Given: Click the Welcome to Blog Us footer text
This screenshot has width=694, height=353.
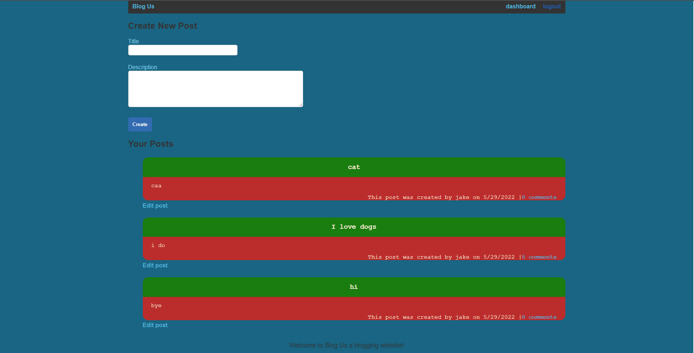Looking at the screenshot, I should pyautogui.click(x=346, y=345).
